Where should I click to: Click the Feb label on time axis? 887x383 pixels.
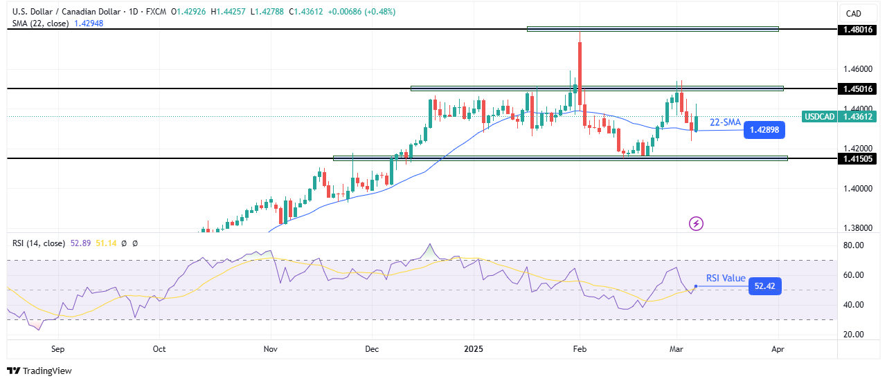[579, 349]
